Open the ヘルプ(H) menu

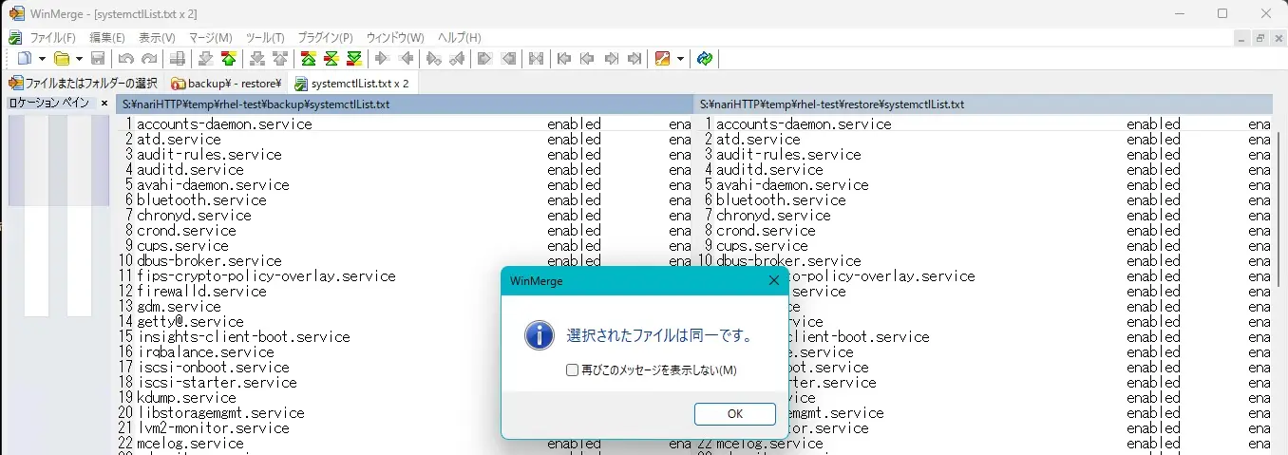pyautogui.click(x=460, y=38)
